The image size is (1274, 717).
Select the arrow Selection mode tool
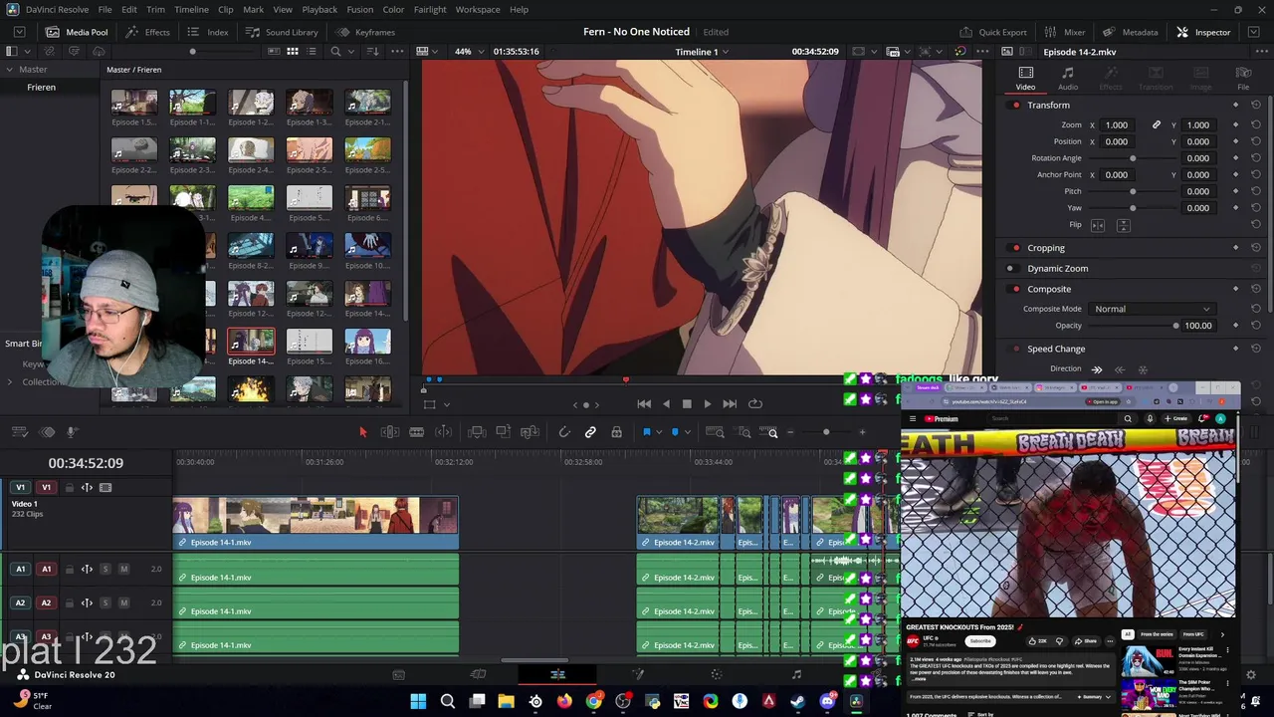[x=363, y=432]
